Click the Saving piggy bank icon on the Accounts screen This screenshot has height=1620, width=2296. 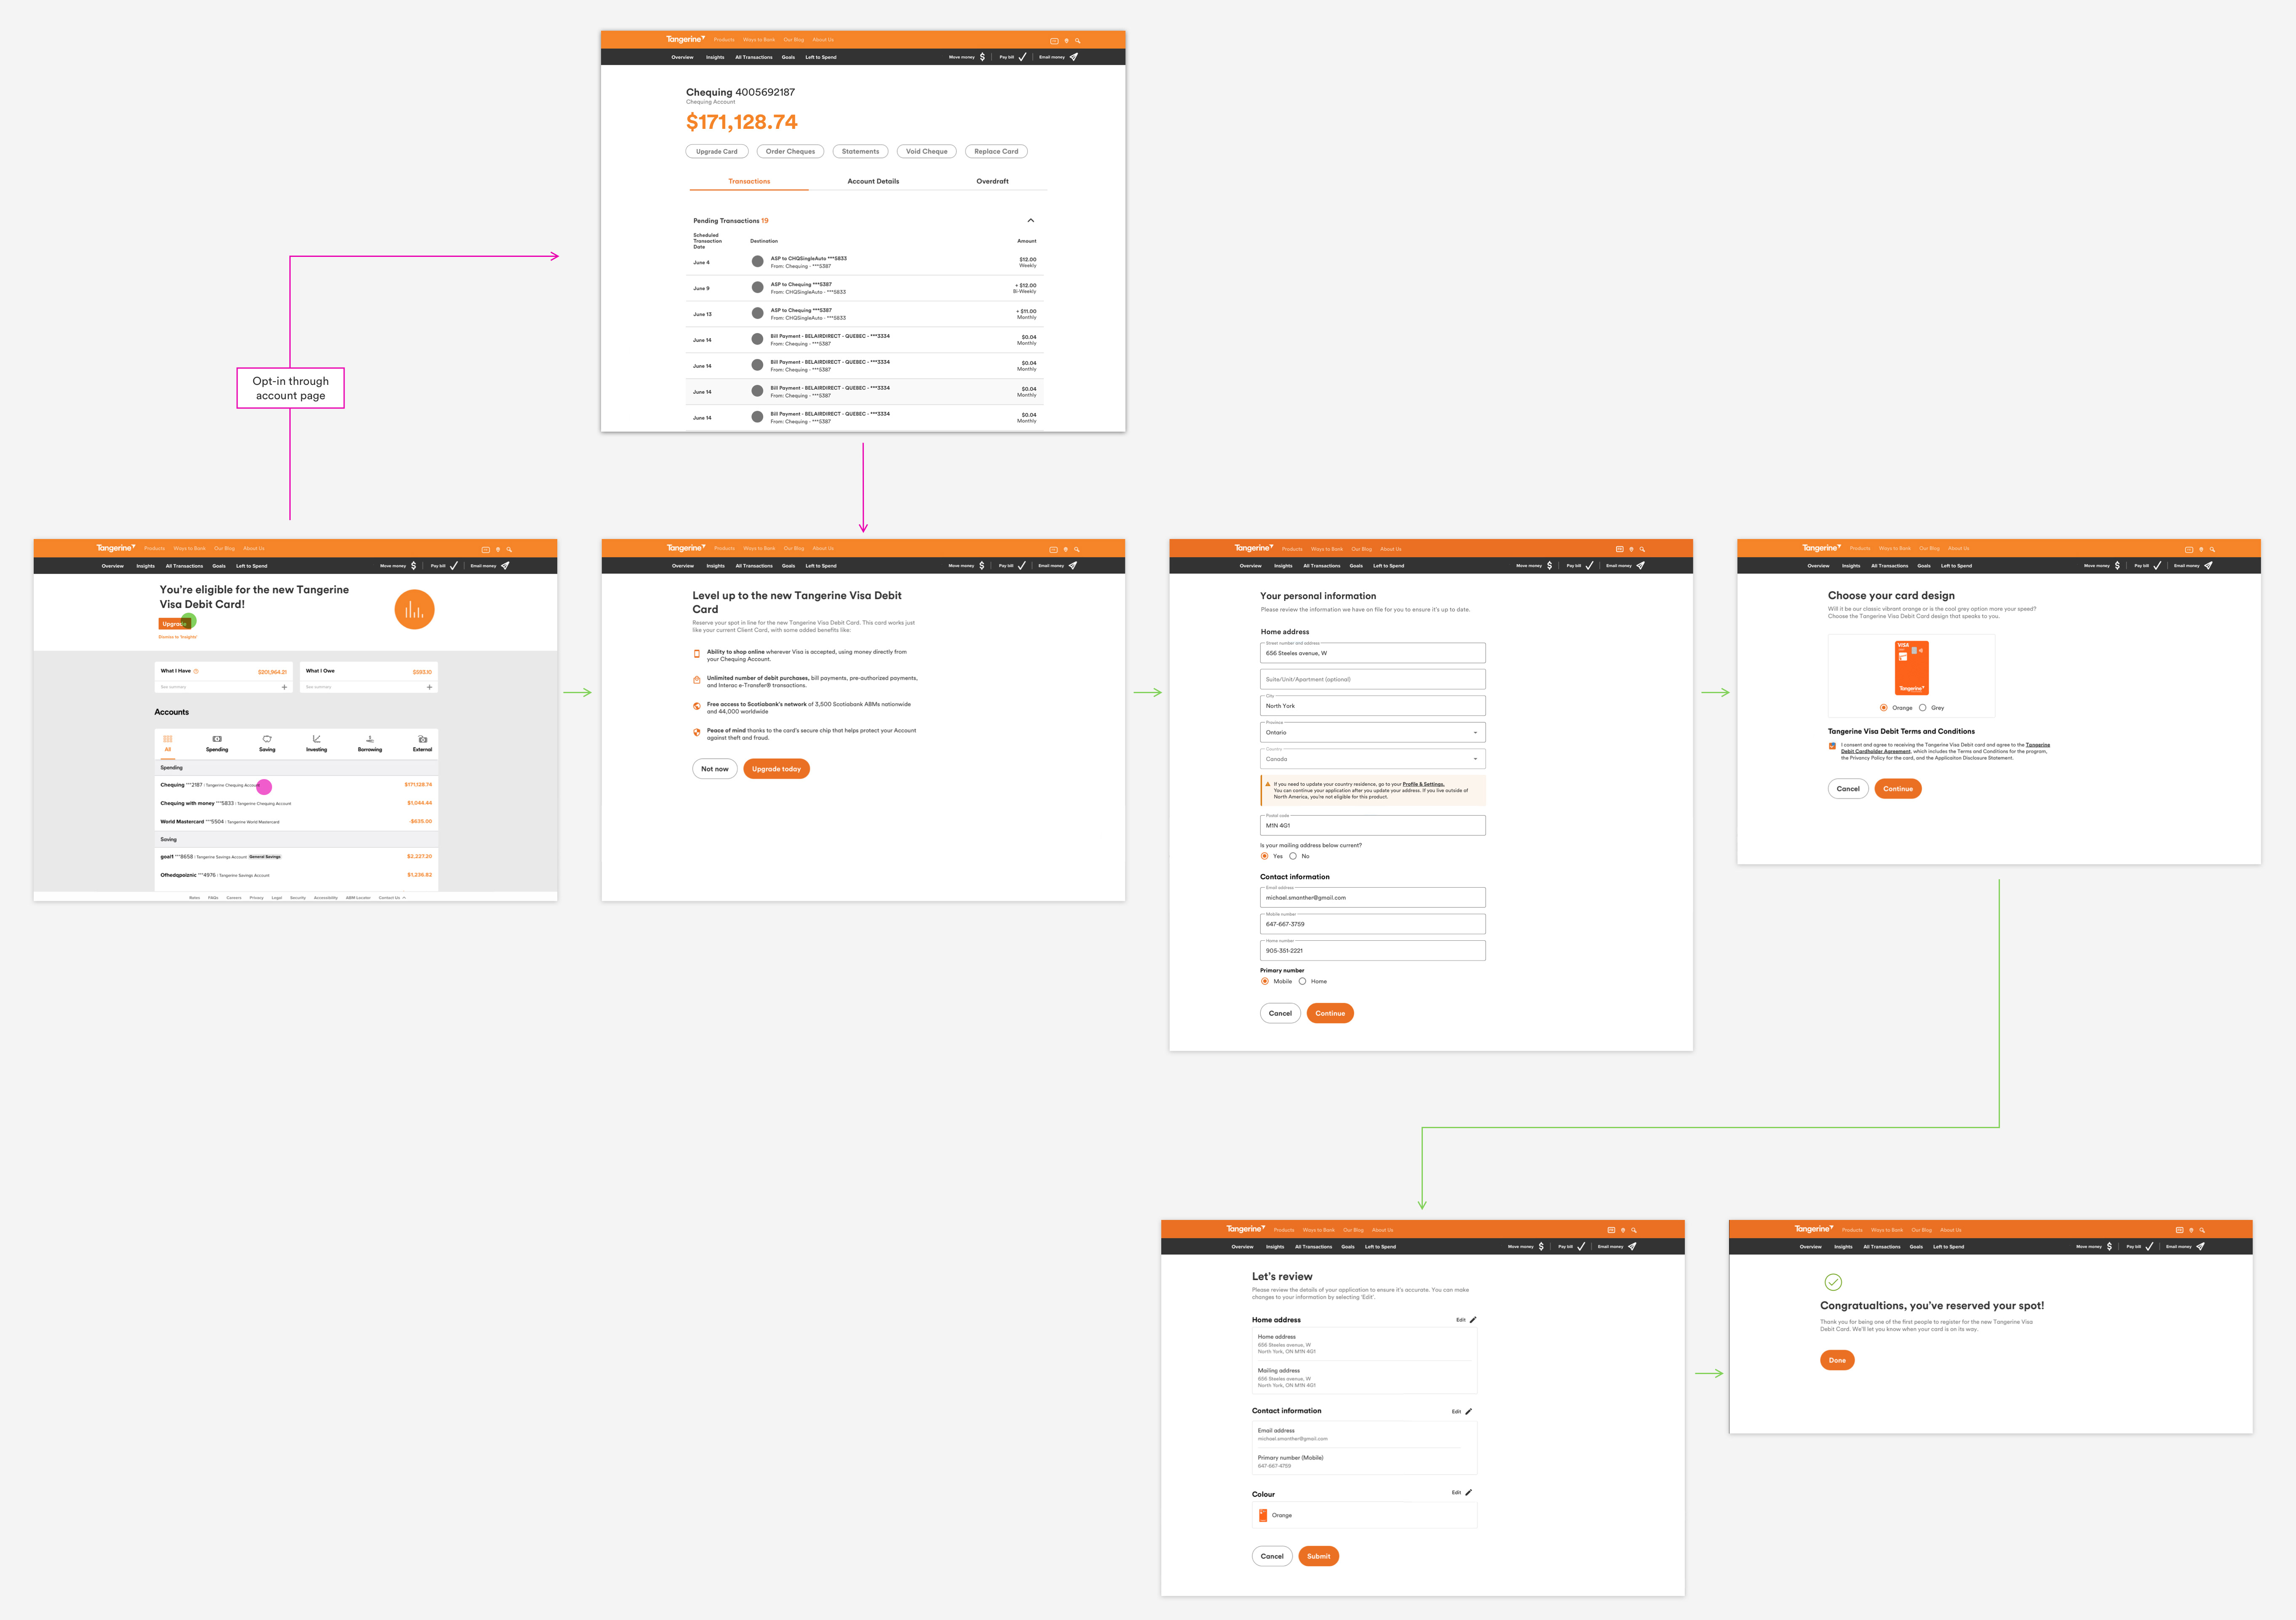pyautogui.click(x=267, y=739)
